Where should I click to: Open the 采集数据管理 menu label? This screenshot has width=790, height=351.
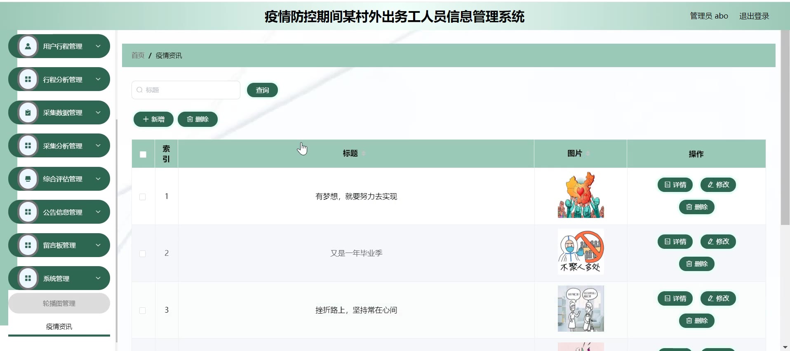coord(63,113)
